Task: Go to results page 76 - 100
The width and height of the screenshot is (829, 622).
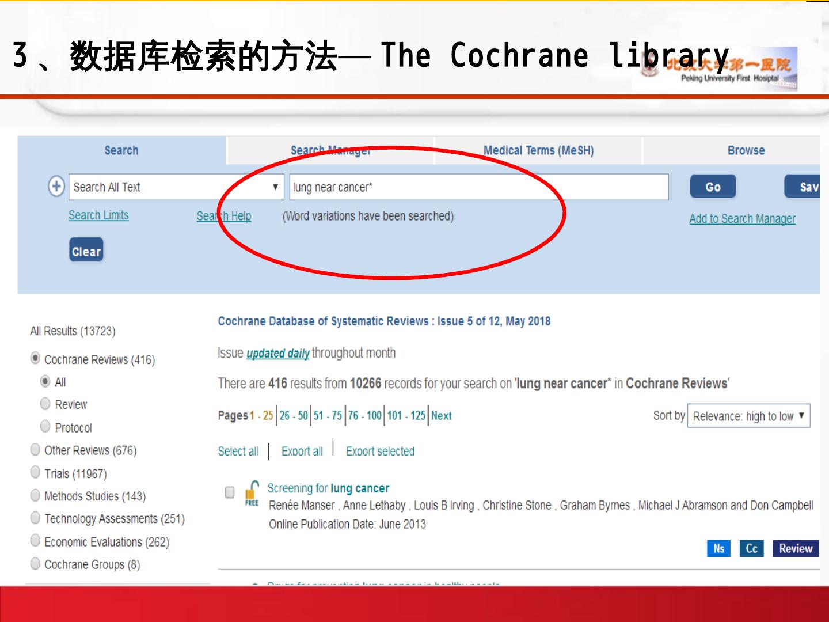Action: tap(365, 415)
